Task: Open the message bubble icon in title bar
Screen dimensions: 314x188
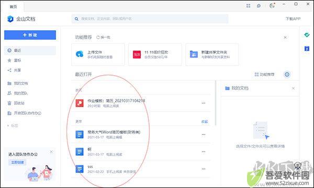Action: point(259,6)
